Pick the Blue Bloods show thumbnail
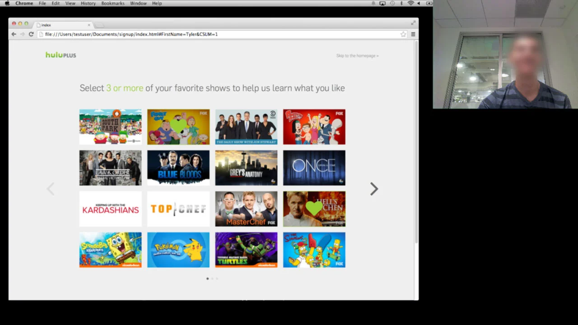 pyautogui.click(x=178, y=168)
